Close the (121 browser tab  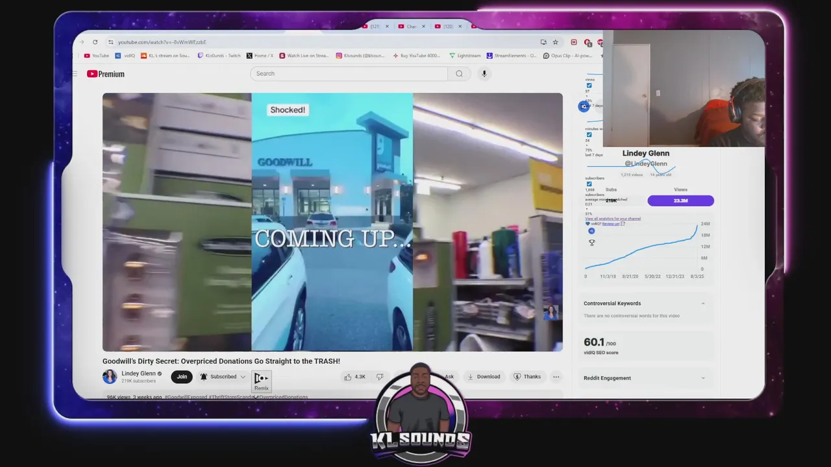387,27
